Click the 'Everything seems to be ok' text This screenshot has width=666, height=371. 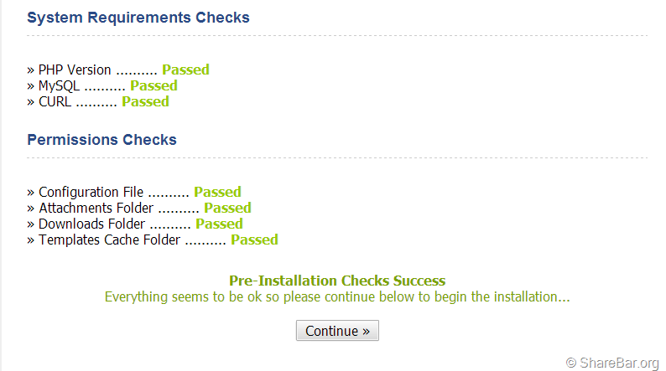pos(337,296)
